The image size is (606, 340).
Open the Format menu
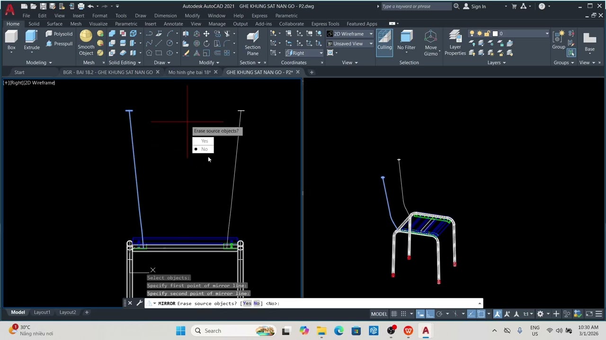point(100,16)
